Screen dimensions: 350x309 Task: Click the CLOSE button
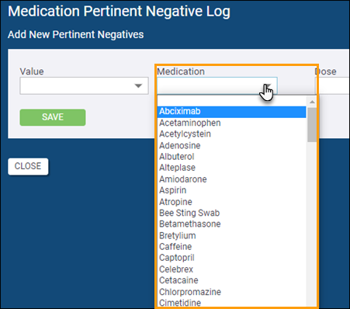[28, 166]
